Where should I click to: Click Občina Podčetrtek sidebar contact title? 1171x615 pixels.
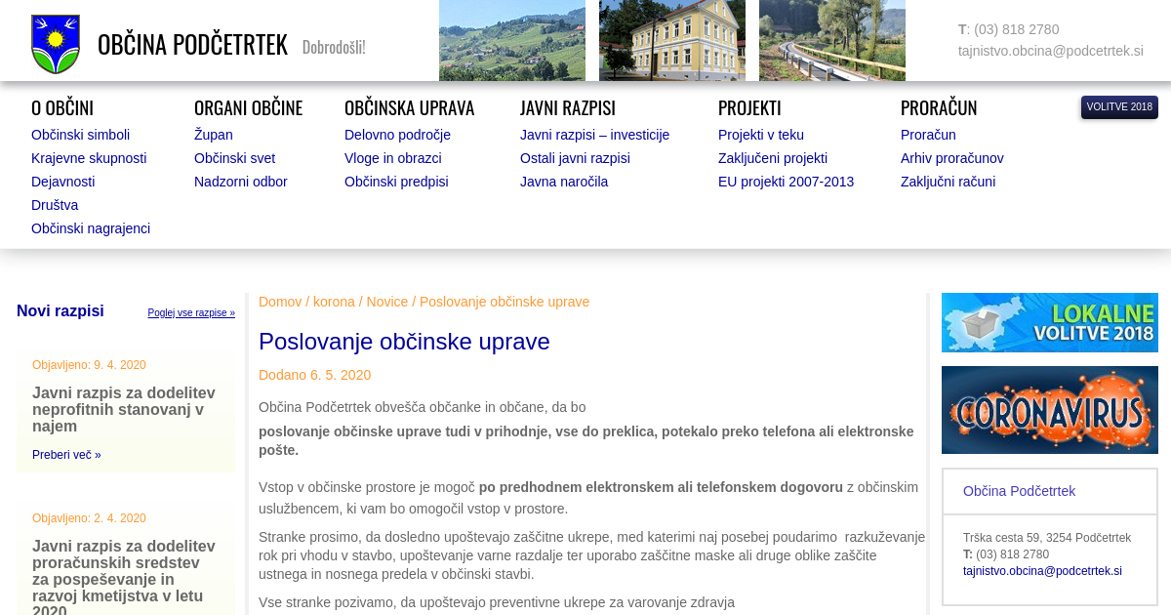tap(1019, 491)
